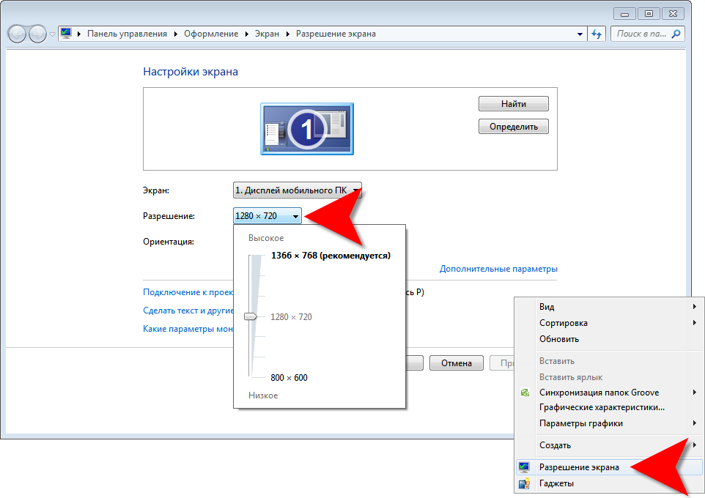Choose 'Обновить' in the context menu
The image size is (705, 498).
[609, 339]
